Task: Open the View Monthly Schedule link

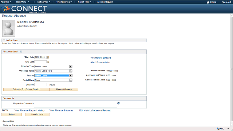Action: point(100,57)
